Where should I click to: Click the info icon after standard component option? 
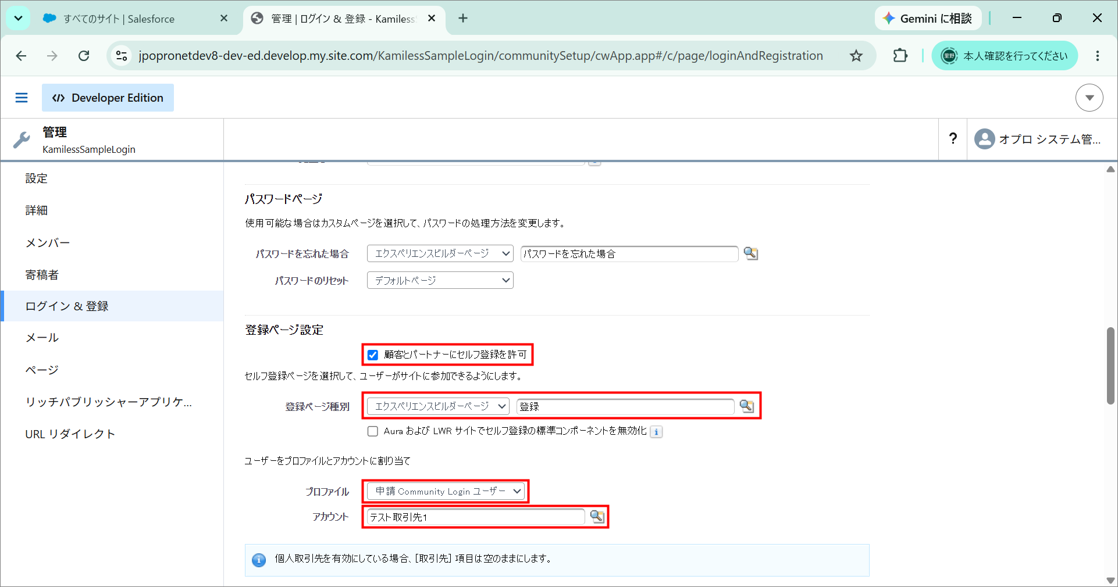click(x=656, y=432)
